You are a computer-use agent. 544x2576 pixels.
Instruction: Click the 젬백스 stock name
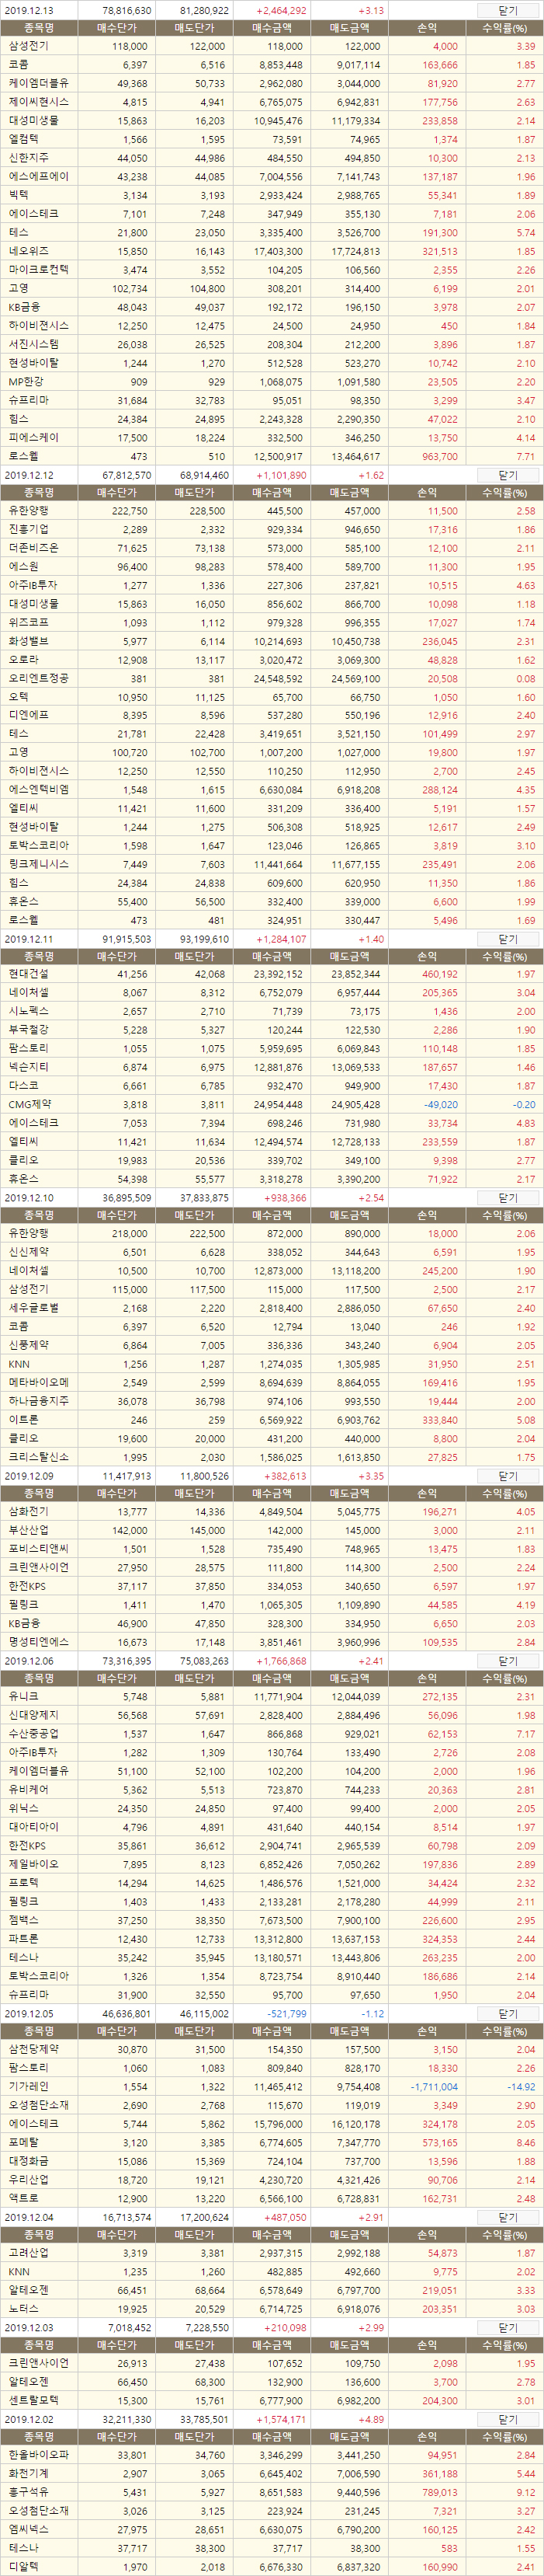(24, 1920)
